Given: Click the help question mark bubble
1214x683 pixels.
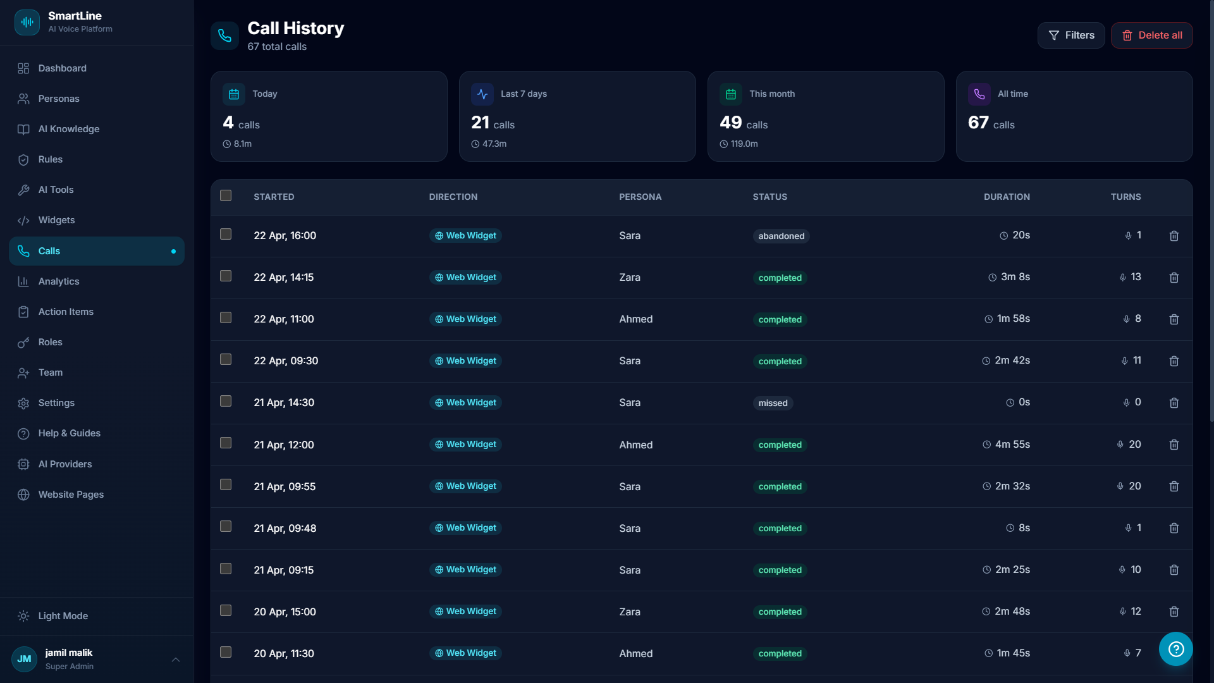Looking at the screenshot, I should coord(1175,649).
